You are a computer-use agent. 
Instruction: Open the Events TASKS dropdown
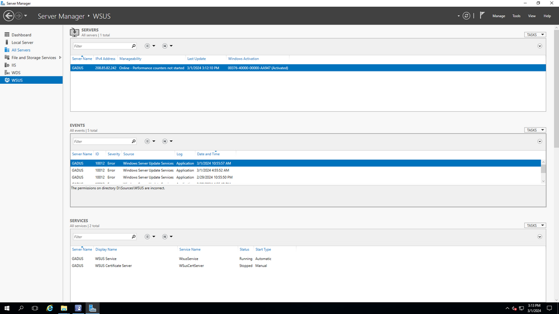(x=535, y=130)
